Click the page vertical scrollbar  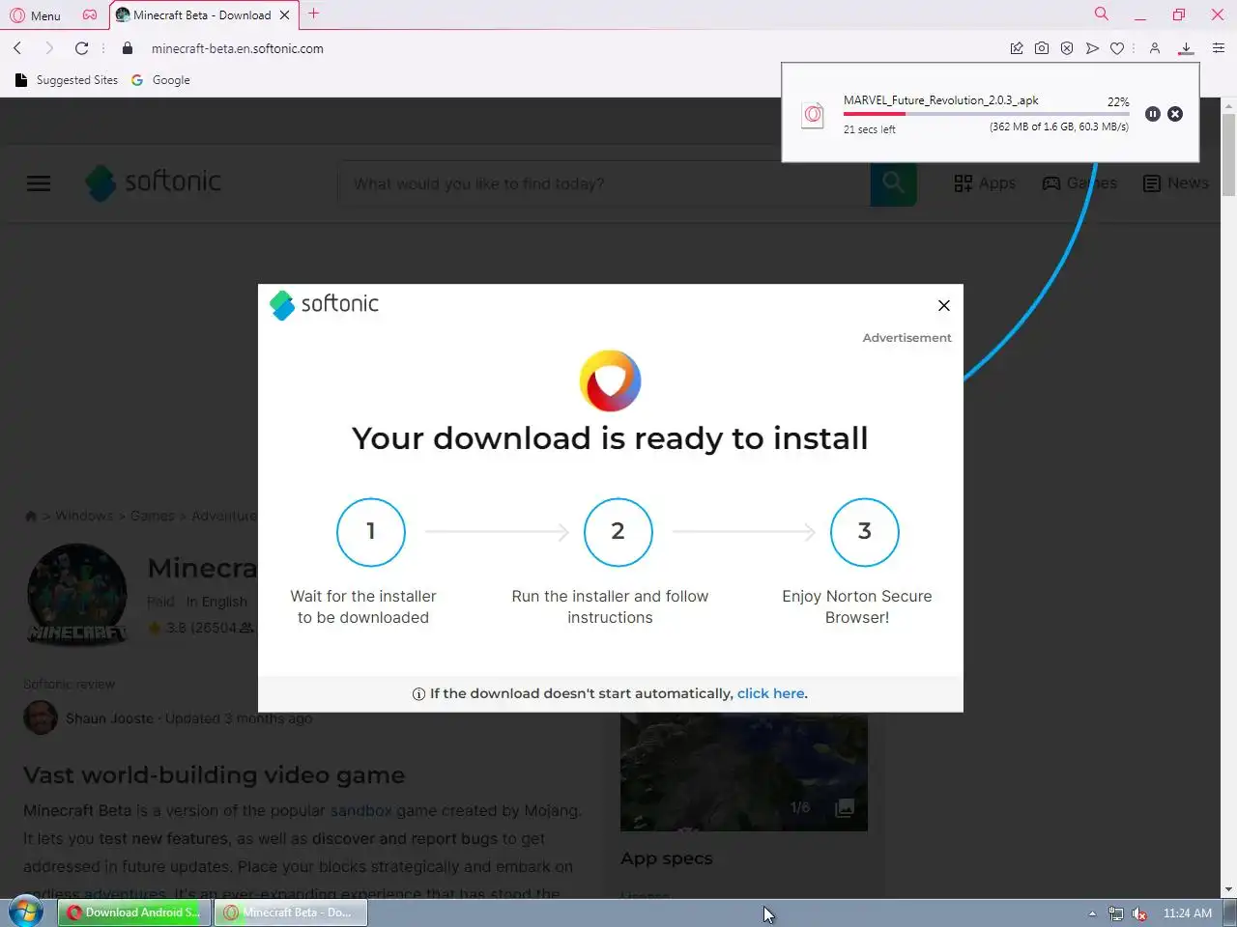click(1228, 154)
